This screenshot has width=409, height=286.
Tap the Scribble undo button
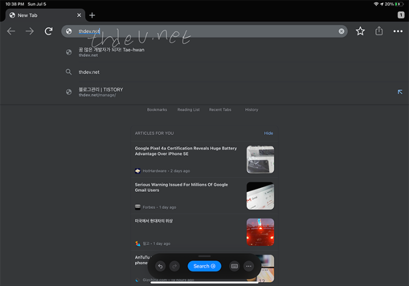160,266
